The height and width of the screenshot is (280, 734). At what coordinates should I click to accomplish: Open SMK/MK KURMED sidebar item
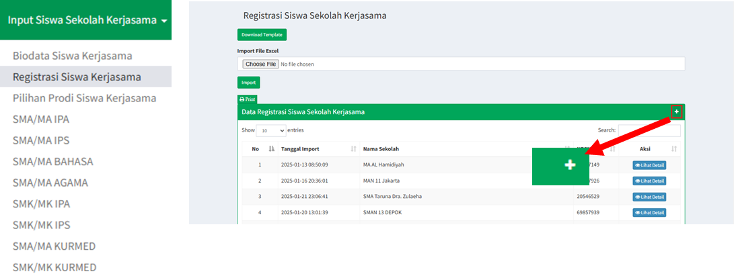(x=54, y=267)
